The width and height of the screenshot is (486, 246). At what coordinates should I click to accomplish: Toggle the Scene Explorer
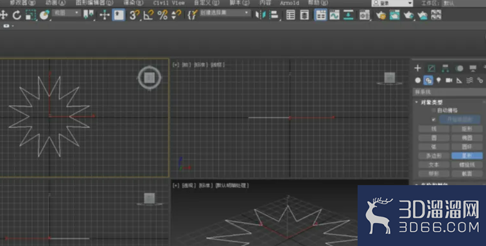tap(290, 15)
